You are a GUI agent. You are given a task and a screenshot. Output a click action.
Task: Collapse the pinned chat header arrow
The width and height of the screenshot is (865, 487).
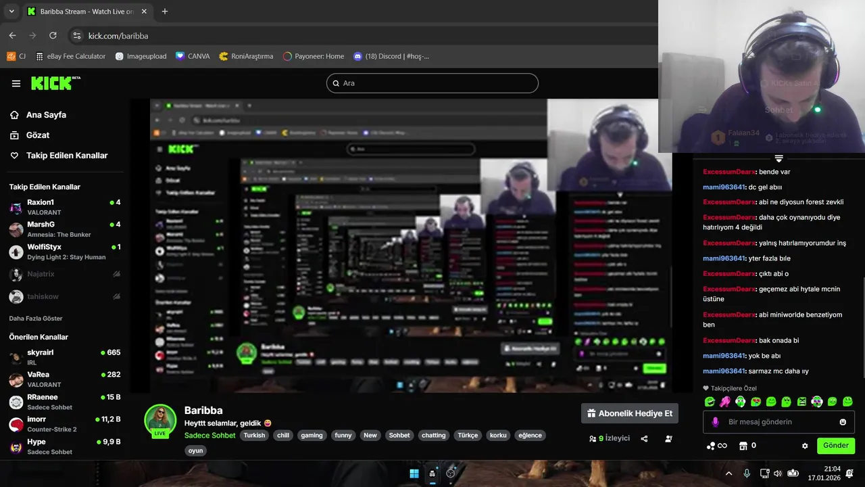coord(778,158)
